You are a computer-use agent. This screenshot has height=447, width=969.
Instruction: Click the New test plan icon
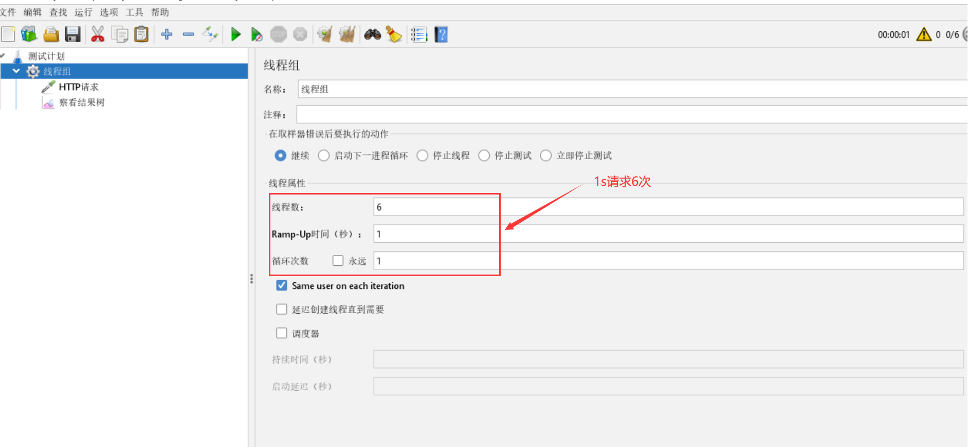coord(8,34)
